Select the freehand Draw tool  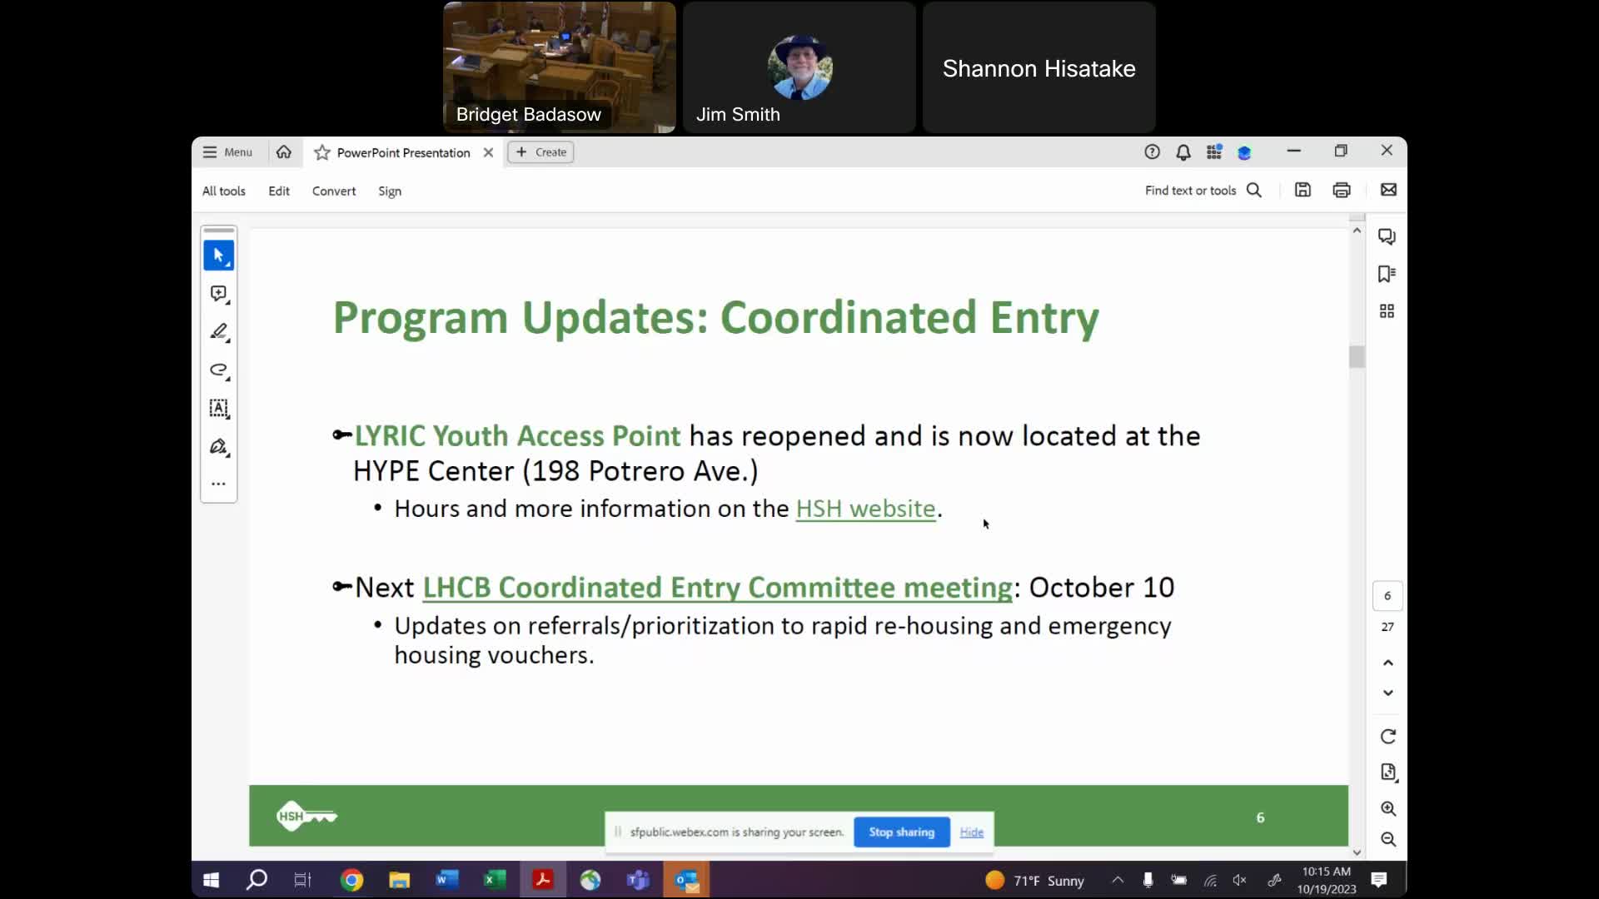[218, 370]
